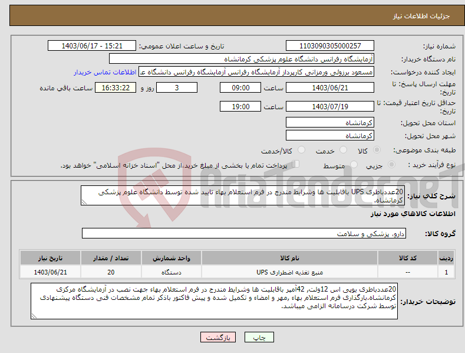Click the ساعت باقی مانده label
Screen dimensions: 465x353
(66, 88)
